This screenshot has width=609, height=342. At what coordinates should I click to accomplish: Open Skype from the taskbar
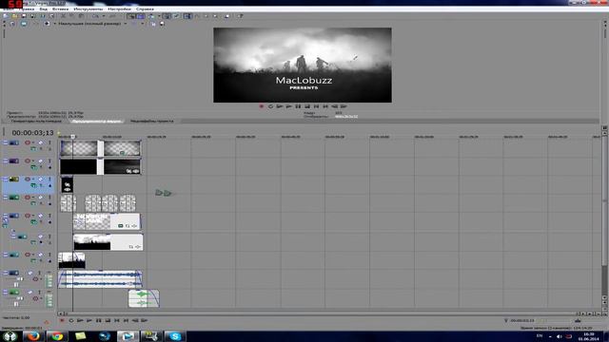[175, 336]
